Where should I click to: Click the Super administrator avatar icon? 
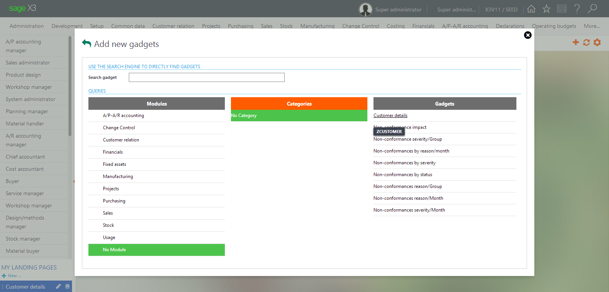[x=365, y=10]
